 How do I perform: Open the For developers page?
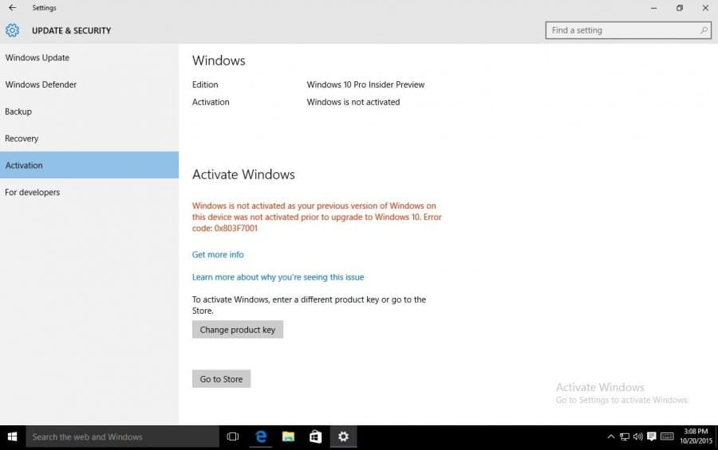point(33,192)
